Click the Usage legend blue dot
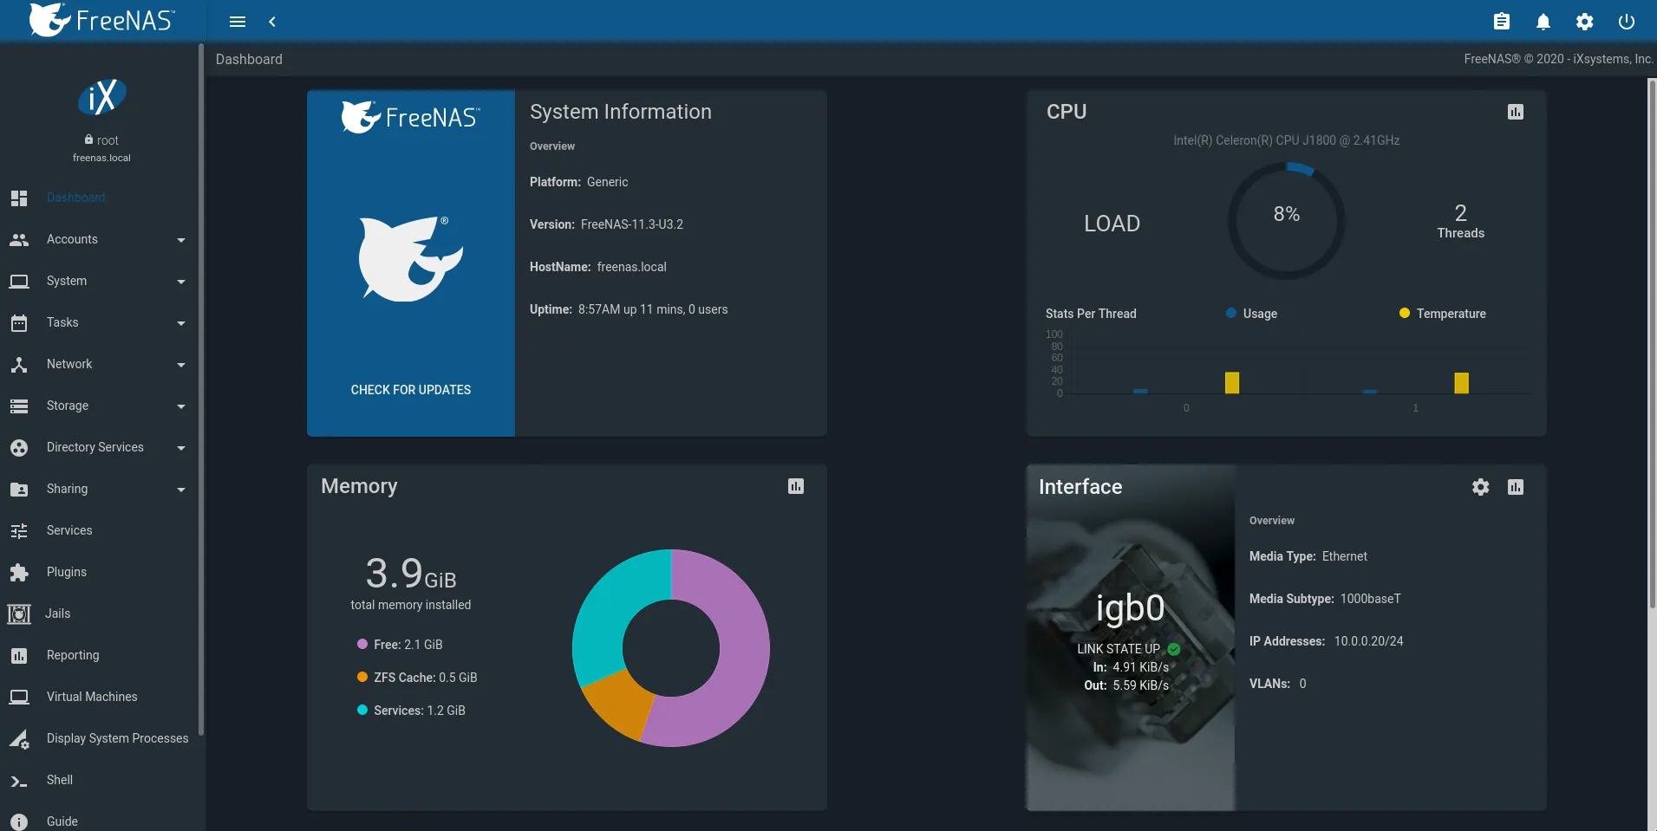Screen dimensions: 1657x831 pos(1231,313)
